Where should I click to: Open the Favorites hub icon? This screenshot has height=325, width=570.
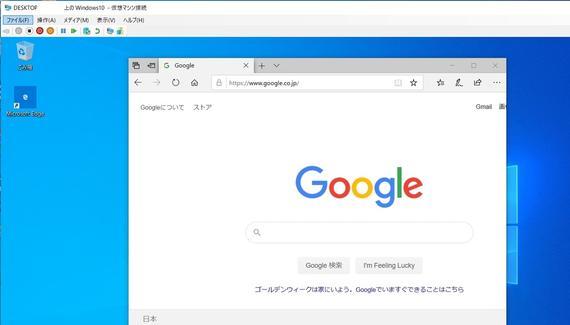pyautogui.click(x=440, y=83)
